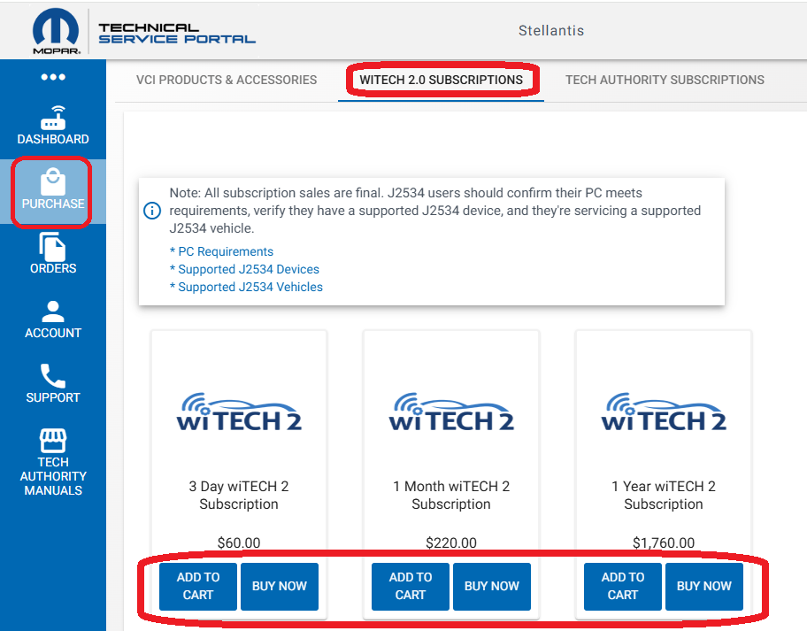This screenshot has width=807, height=631.
Task: View the Supported J2534 Devices link
Action: [244, 269]
